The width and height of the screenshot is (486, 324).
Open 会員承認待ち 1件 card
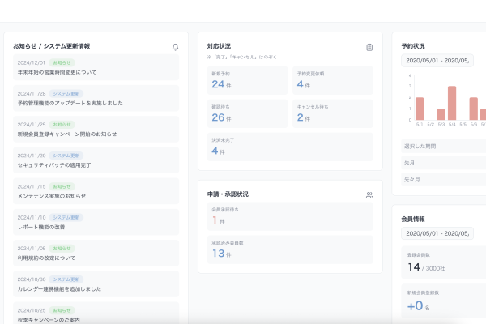290,216
